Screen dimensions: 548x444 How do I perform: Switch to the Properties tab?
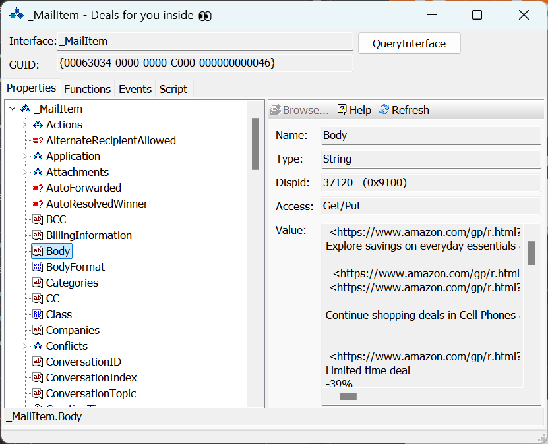32,88
